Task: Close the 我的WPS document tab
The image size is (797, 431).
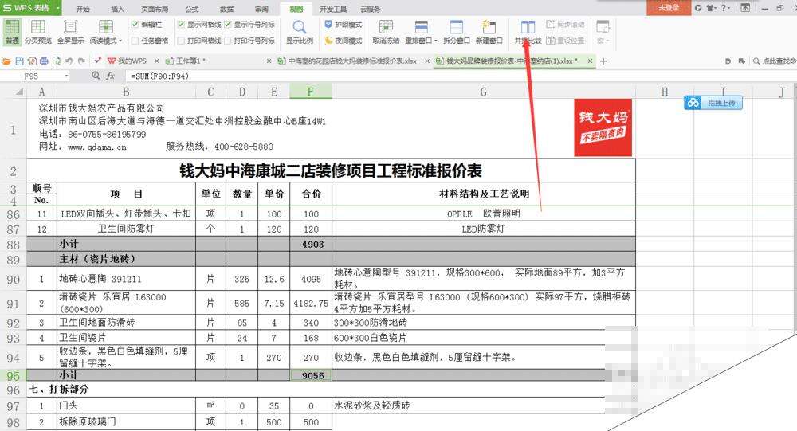Action: (156, 61)
